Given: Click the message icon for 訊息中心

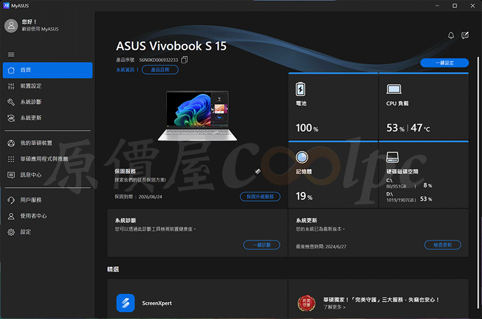Looking at the screenshot, I should 11,175.
